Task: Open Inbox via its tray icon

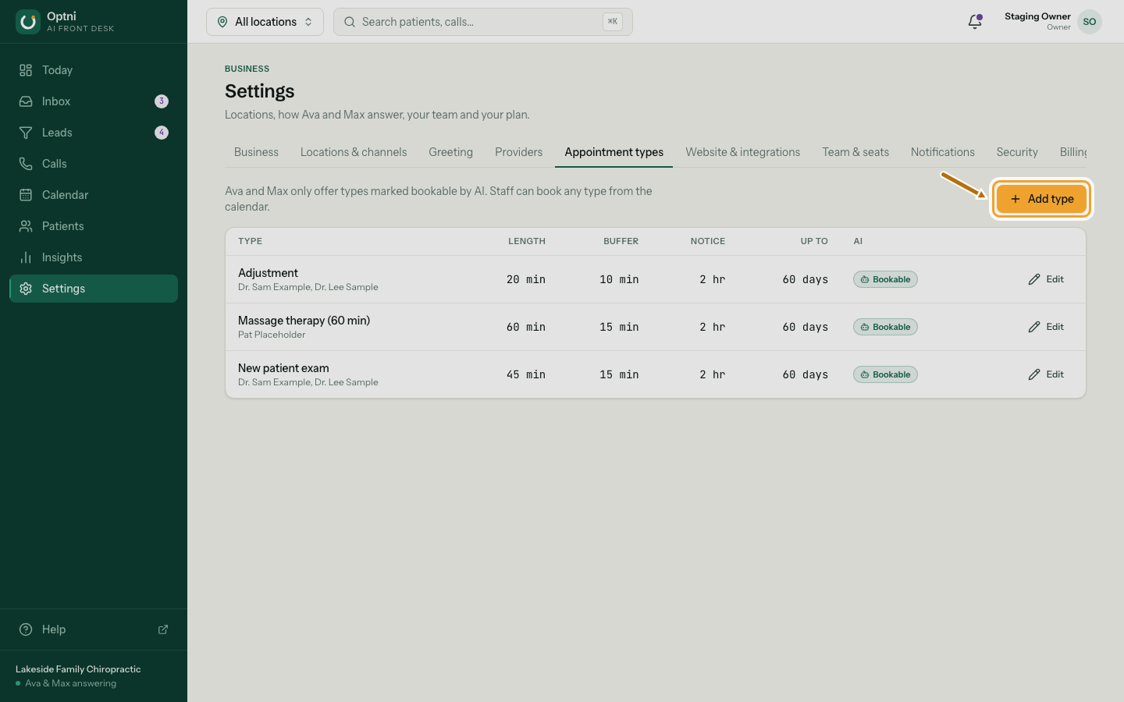Action: point(26,101)
